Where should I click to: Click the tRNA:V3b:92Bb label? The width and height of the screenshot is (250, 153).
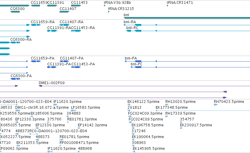click(117, 3)
